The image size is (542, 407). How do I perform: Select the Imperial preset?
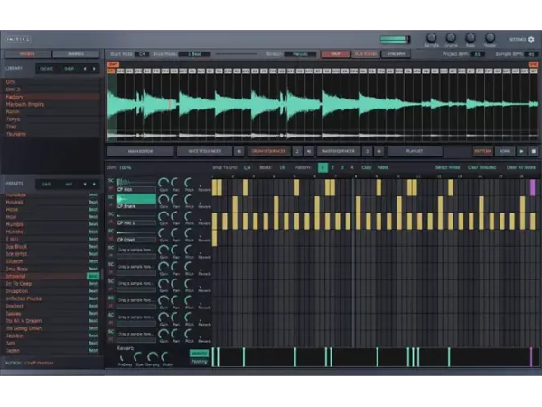51,276
